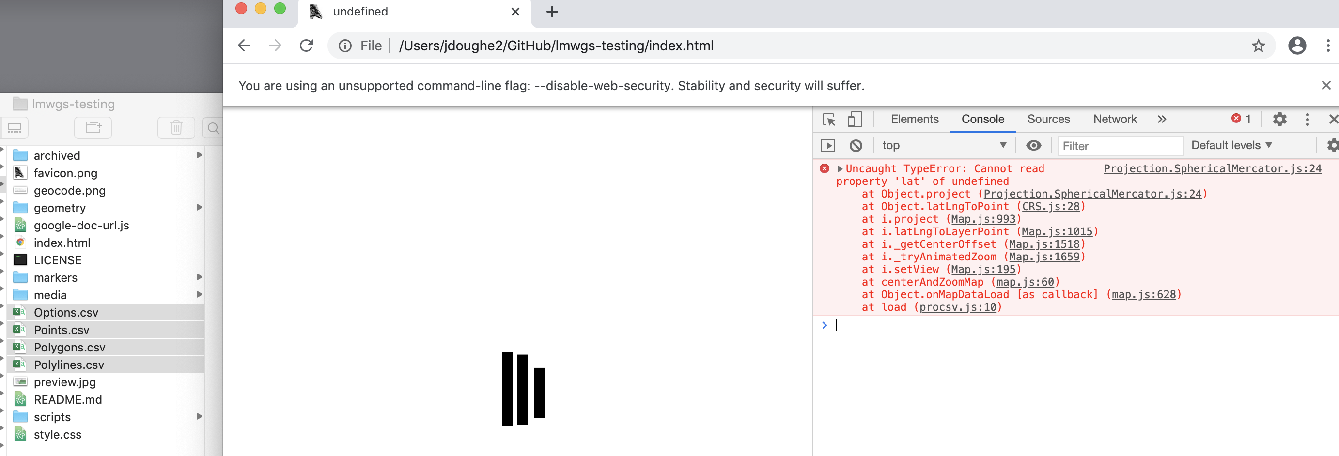Image resolution: width=1339 pixels, height=456 pixels.
Task: Create a new folder in the file panel
Action: click(93, 127)
